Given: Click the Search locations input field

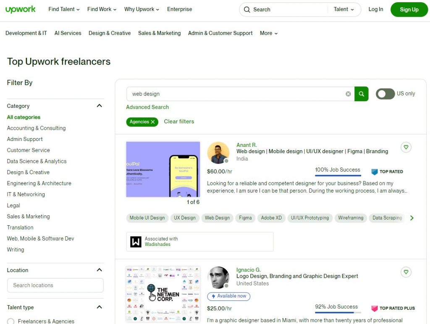Looking at the screenshot, I should [x=55, y=285].
